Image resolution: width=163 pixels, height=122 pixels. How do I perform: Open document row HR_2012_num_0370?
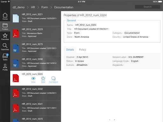tap(36, 119)
